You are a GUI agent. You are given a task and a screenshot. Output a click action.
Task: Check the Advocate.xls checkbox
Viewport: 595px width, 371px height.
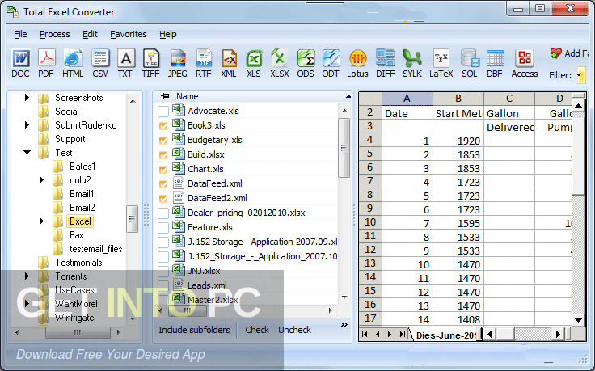(163, 112)
